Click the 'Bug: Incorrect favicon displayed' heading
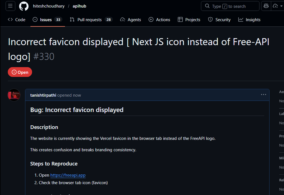 coord(77,110)
